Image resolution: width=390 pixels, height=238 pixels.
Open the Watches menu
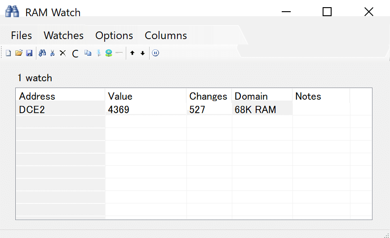point(64,35)
